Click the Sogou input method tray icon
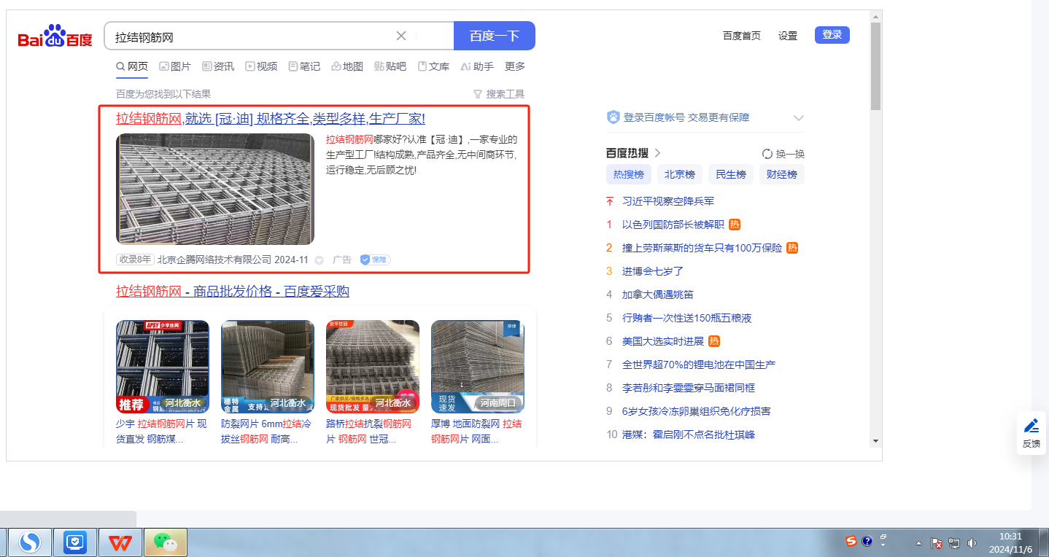 851,541
